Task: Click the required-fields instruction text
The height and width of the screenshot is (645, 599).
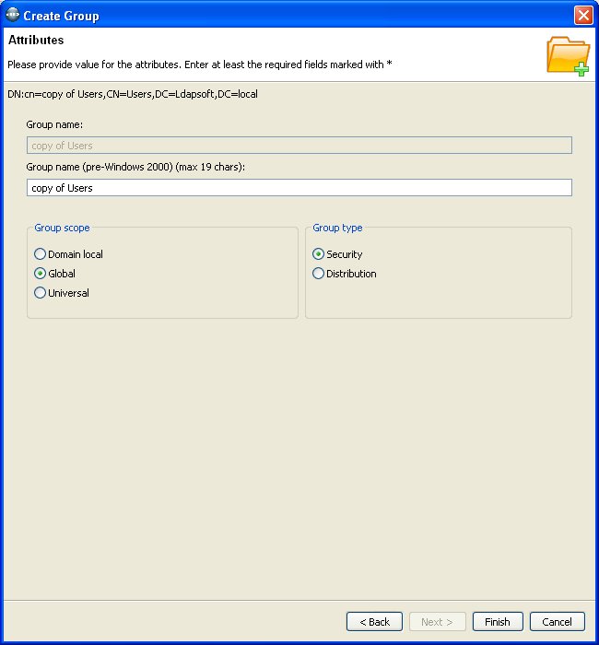Action: coord(200,64)
